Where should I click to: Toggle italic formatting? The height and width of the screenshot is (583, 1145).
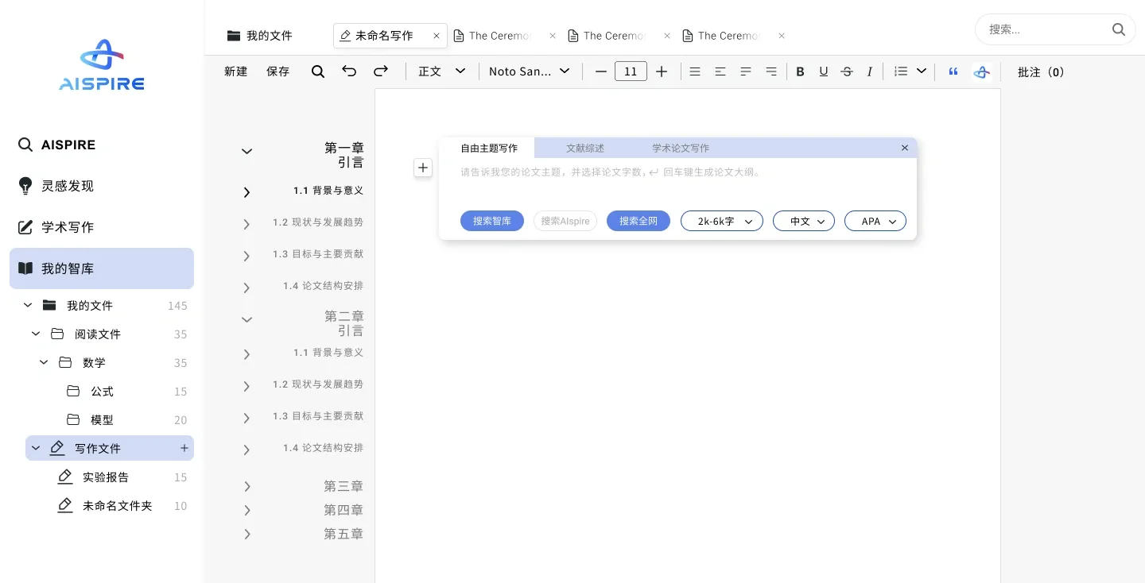click(870, 71)
